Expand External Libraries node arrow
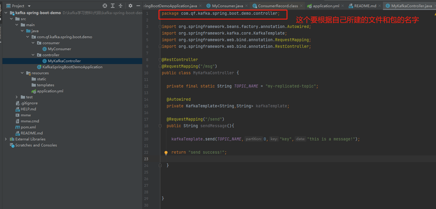The height and width of the screenshot is (209, 436). click(x=6, y=139)
